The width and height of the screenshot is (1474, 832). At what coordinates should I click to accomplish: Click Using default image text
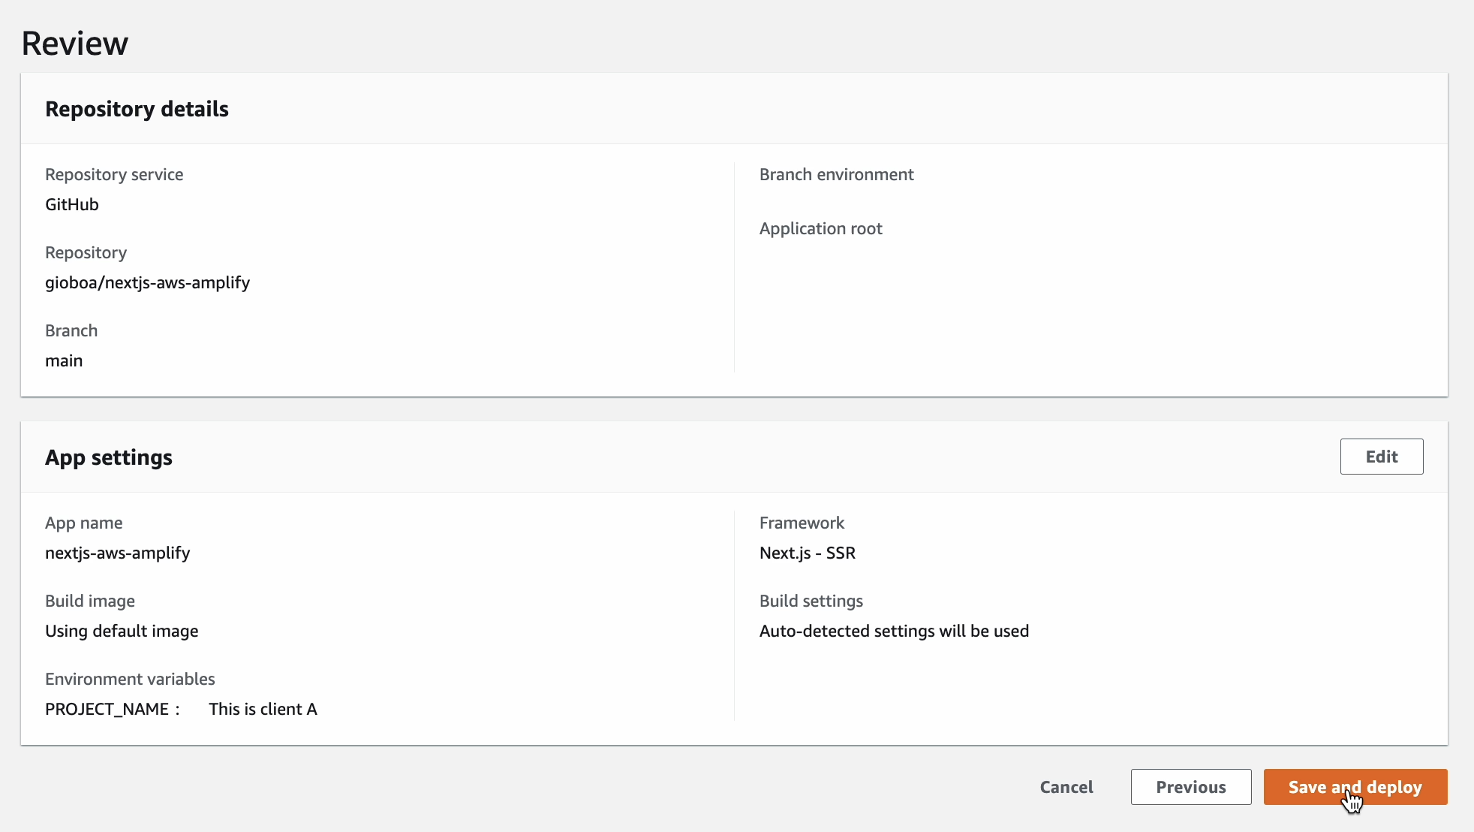[x=122, y=631]
